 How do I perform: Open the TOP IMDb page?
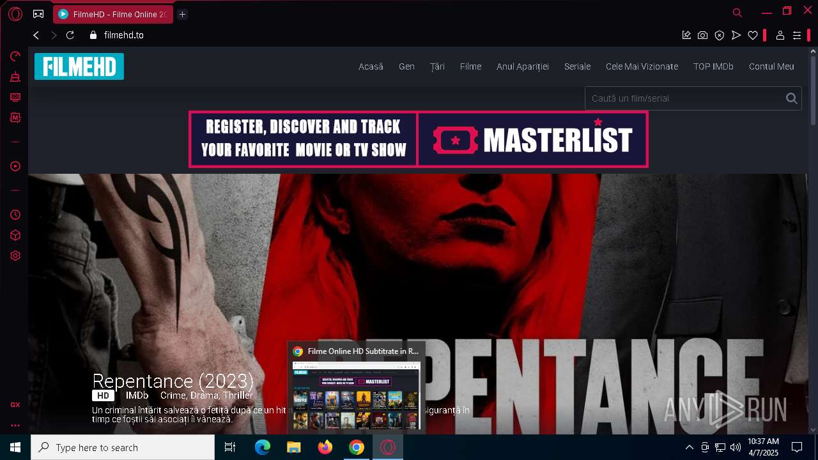click(x=713, y=66)
